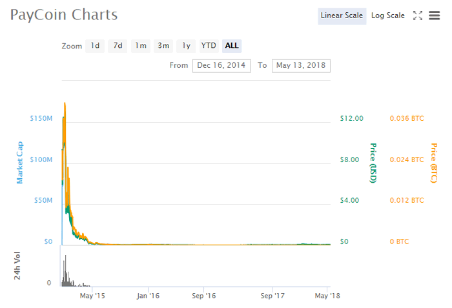This screenshot has width=452, height=308.
Task: Click the 0.012 BTC label
Action: pos(407,200)
